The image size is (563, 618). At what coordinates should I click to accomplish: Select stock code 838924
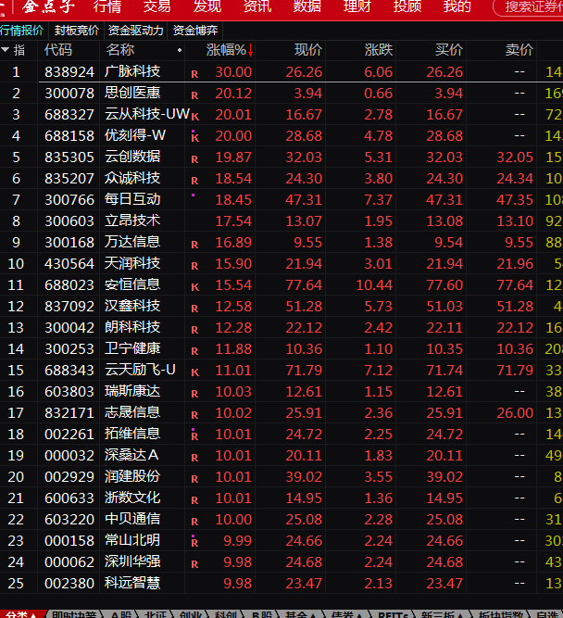[x=69, y=71]
